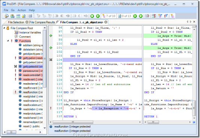Click the panel layout toolbar icon
This screenshot has width=200, height=138.
click(x=30, y=16)
